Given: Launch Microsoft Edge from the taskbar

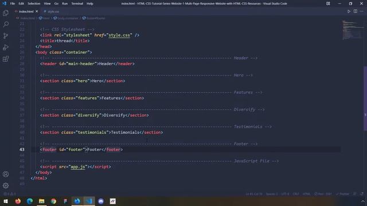Looking at the screenshot, I should click(30, 201).
